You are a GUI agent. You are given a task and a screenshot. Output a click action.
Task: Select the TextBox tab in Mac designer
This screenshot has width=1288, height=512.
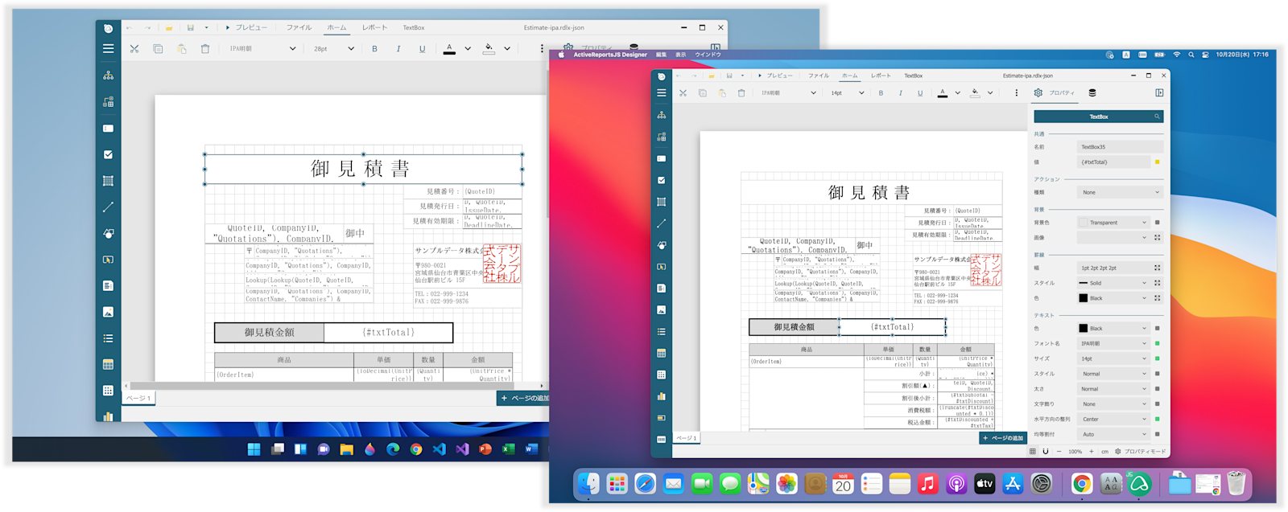click(x=913, y=76)
